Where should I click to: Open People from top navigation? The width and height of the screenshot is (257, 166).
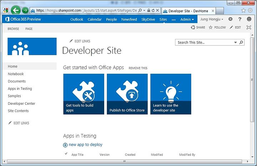pos(111,19)
